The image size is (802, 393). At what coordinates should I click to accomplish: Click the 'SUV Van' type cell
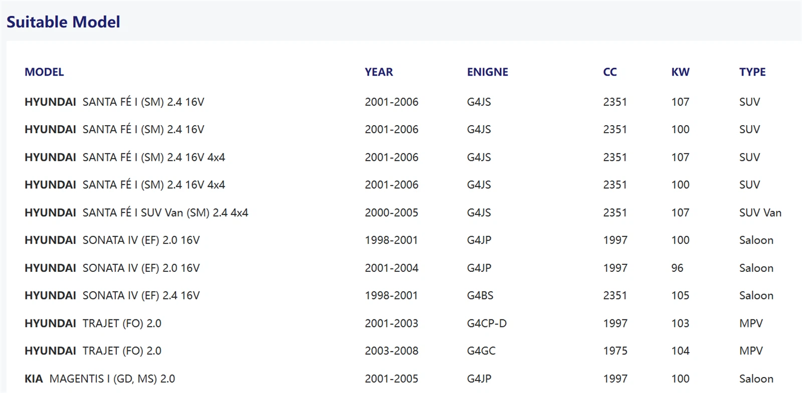click(x=760, y=213)
